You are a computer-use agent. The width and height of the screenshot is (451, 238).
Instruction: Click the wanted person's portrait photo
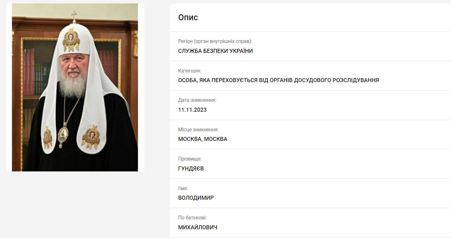pos(75,87)
